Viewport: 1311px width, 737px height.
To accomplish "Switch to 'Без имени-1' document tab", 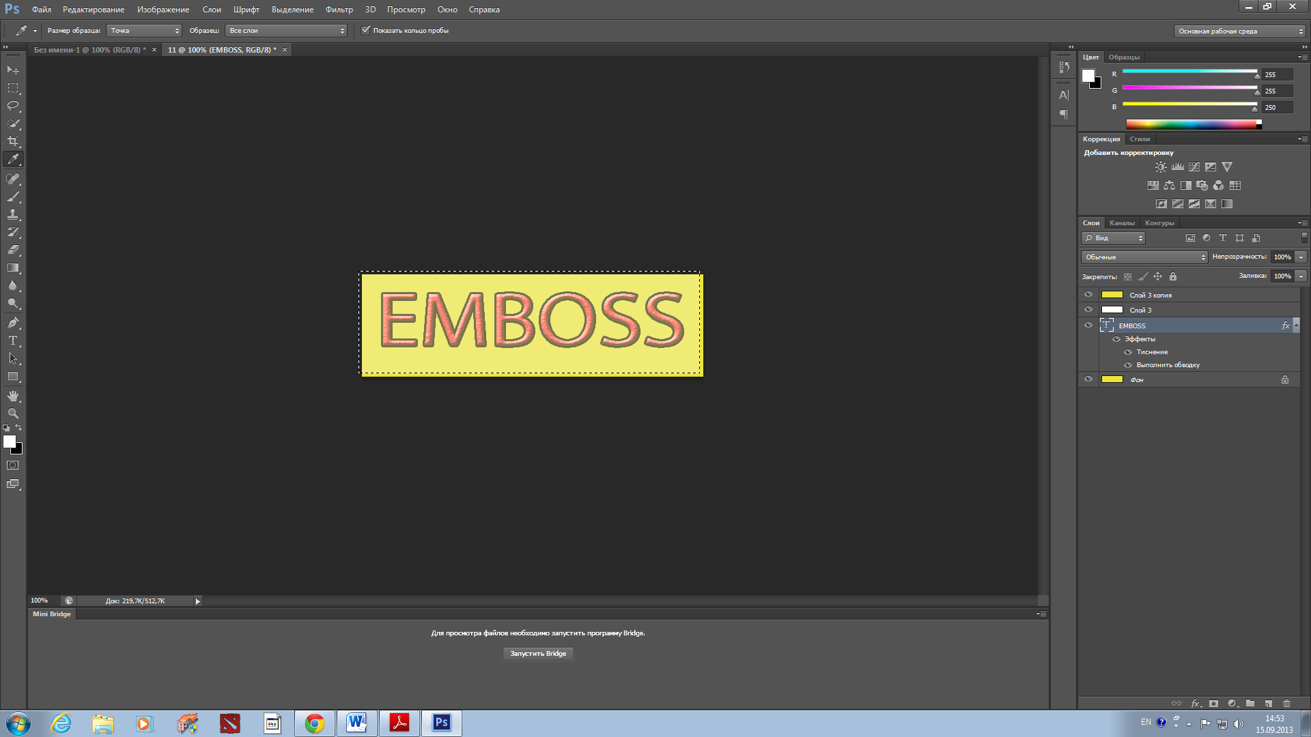I will click(x=90, y=50).
